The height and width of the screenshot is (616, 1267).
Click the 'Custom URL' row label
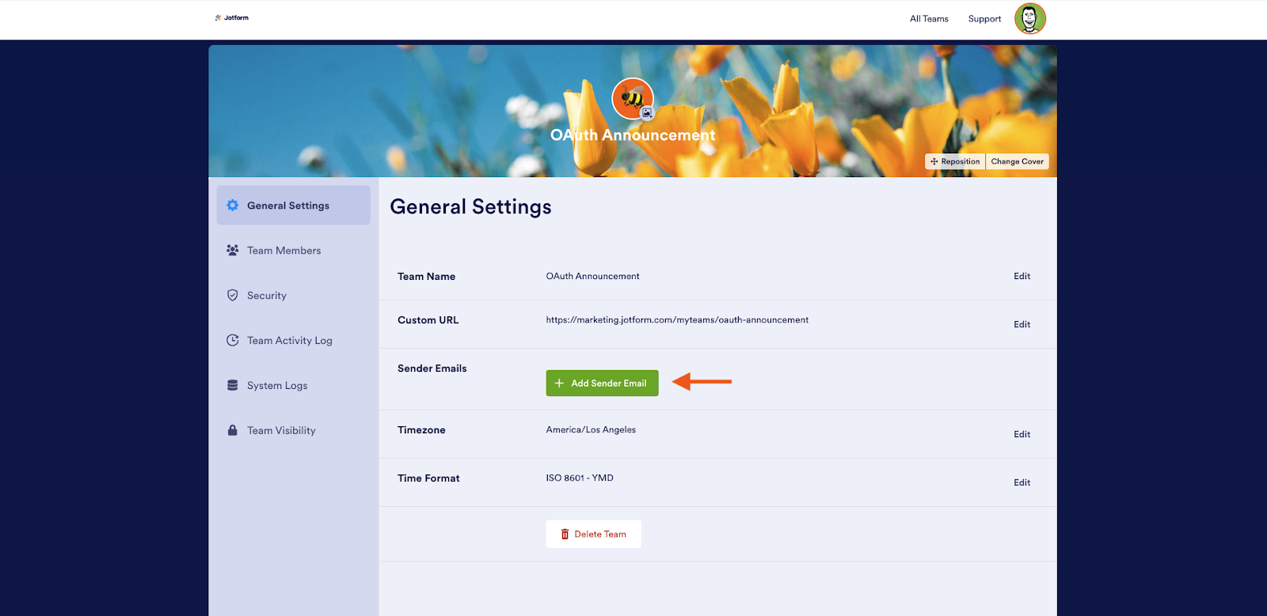(x=428, y=320)
